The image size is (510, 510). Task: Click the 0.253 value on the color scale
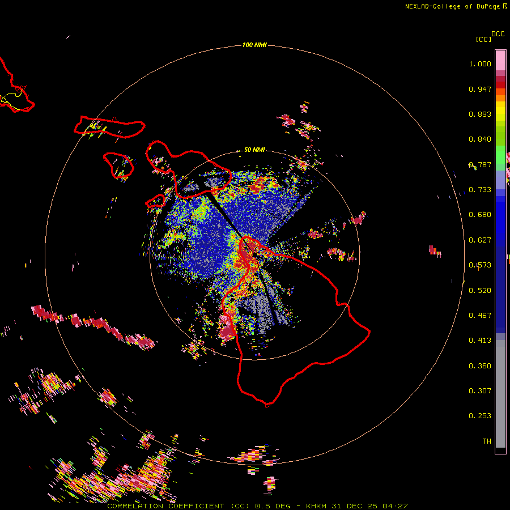click(x=480, y=416)
